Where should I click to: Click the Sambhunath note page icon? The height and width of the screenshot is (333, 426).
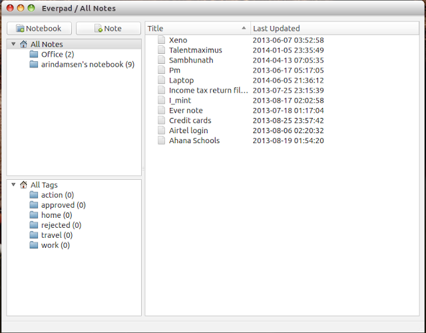(x=161, y=60)
